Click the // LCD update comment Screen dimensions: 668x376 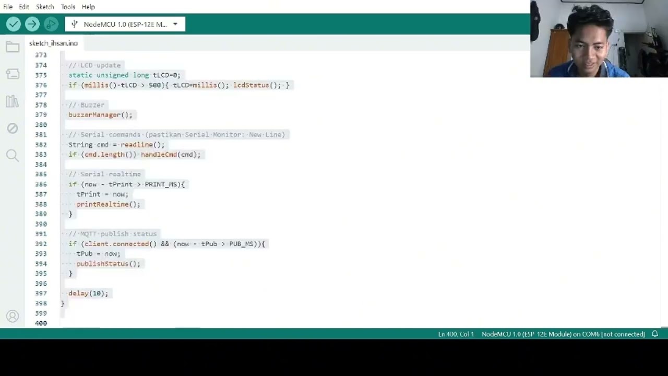click(x=94, y=65)
